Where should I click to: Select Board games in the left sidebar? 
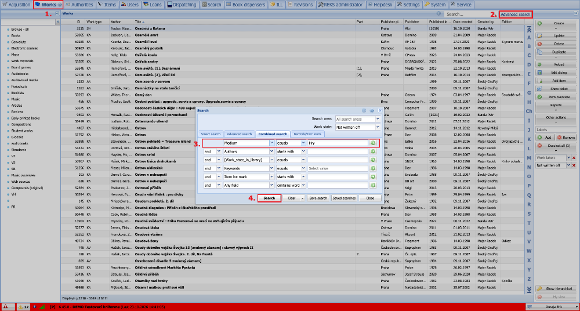point(21,67)
